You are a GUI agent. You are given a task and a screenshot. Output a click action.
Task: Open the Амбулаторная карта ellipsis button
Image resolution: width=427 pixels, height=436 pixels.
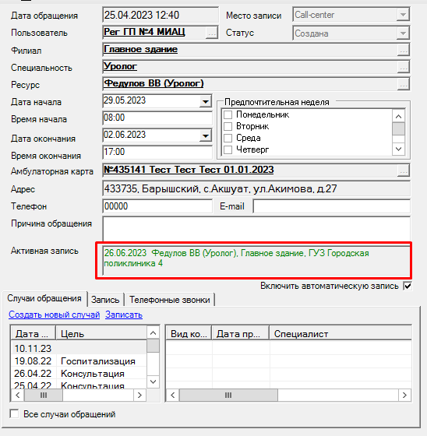tap(403, 171)
